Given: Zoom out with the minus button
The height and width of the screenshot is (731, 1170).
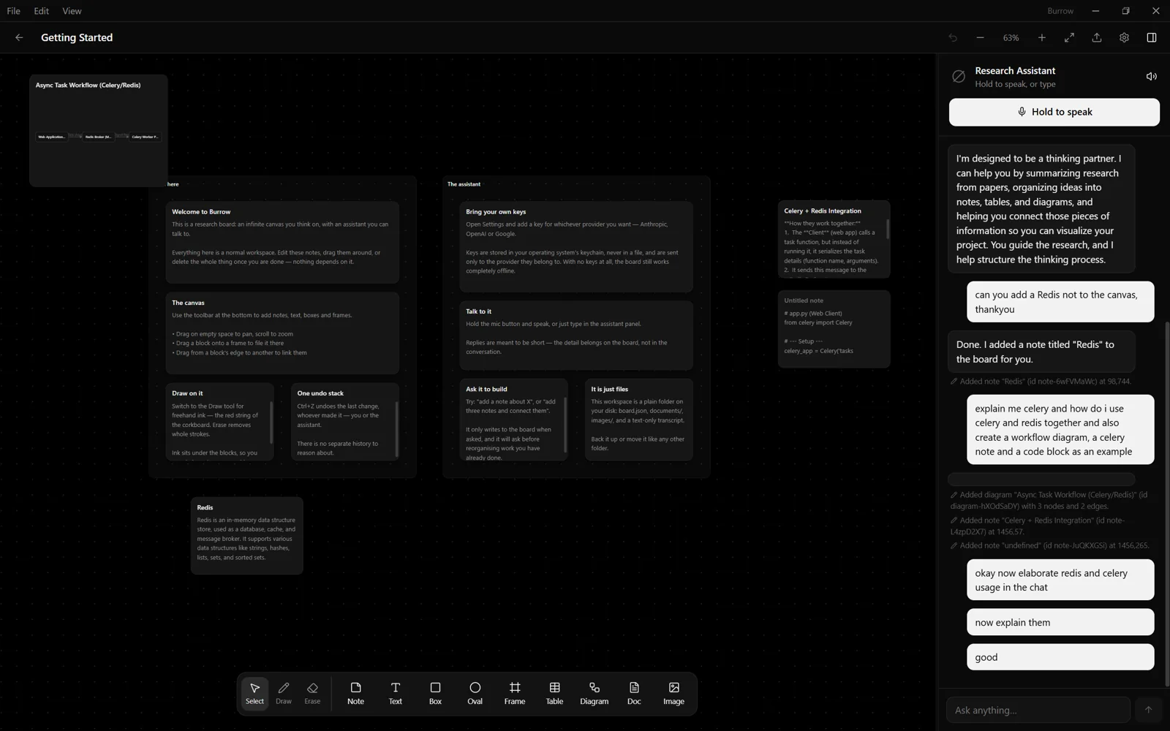Looking at the screenshot, I should click(980, 37).
